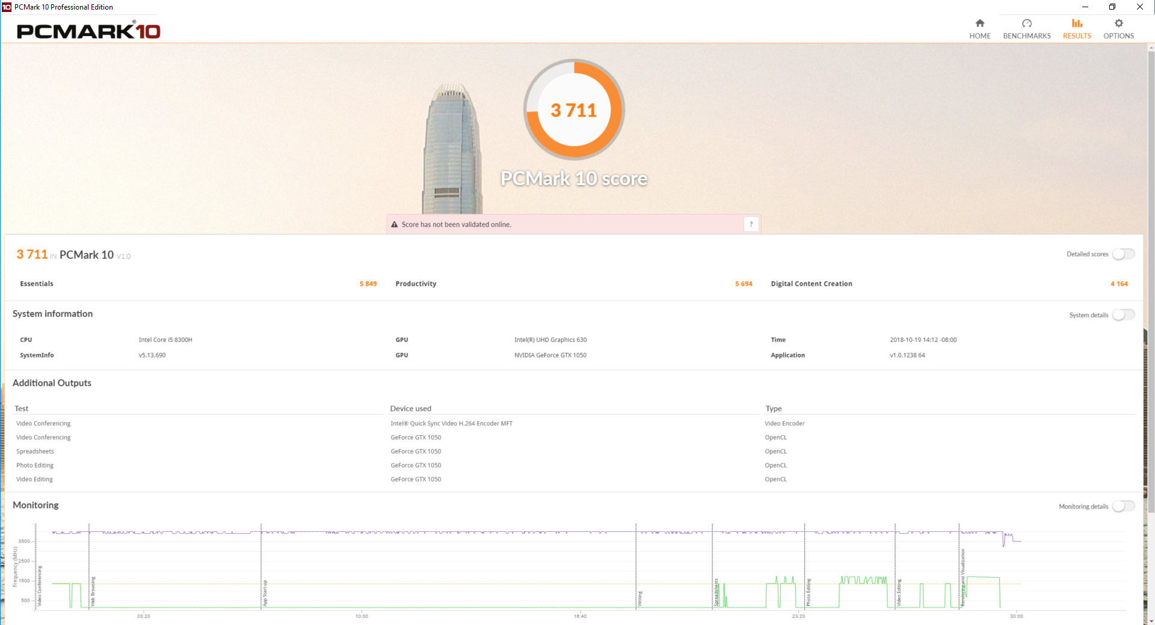
Task: Open the score validation help question mark
Action: pos(751,224)
